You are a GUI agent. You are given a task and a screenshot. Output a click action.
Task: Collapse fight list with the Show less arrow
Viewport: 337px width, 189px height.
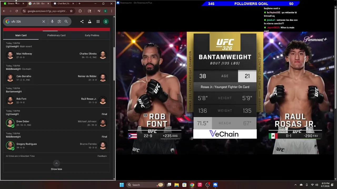coord(56,163)
